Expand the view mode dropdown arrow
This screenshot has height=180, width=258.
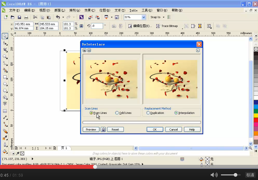click(112, 17)
